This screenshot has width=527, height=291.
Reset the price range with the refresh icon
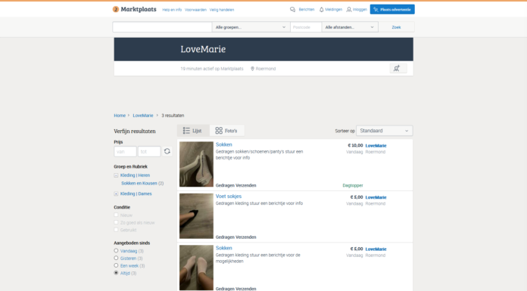click(x=167, y=151)
